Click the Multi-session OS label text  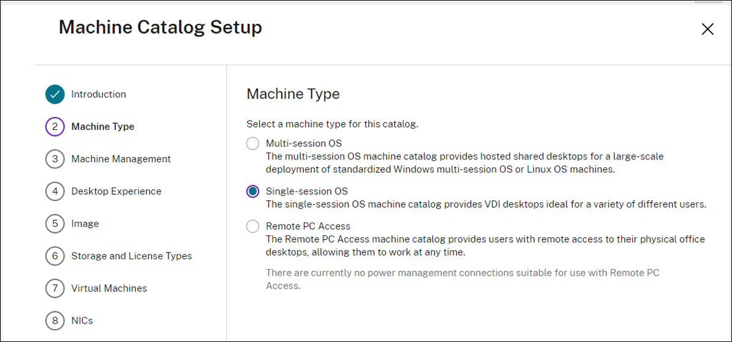point(303,143)
